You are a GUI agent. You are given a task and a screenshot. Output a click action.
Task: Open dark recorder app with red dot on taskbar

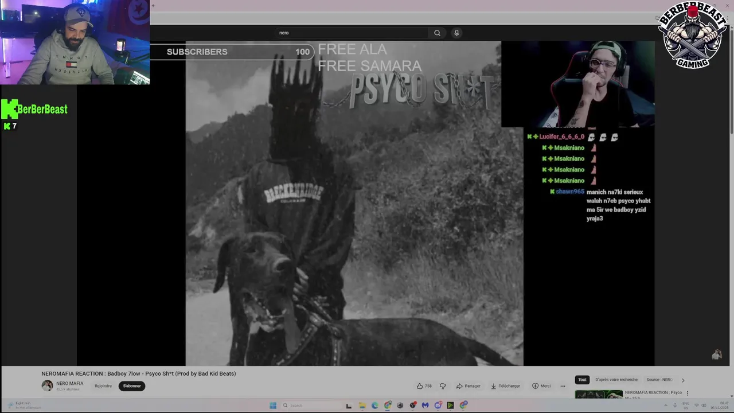pyautogui.click(x=413, y=406)
